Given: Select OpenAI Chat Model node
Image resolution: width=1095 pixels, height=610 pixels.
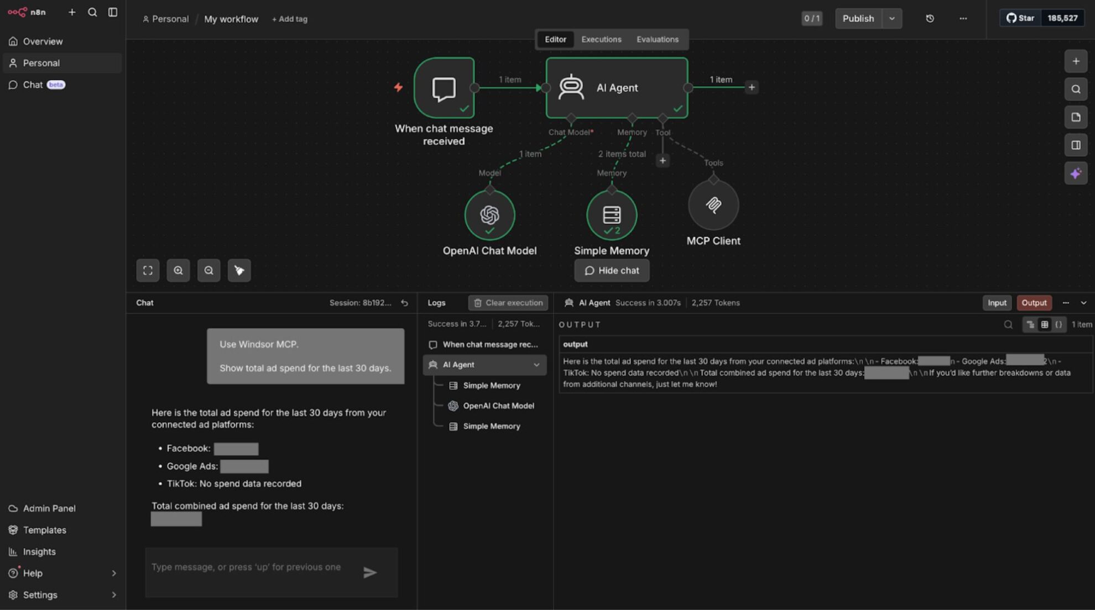Looking at the screenshot, I should click(489, 215).
